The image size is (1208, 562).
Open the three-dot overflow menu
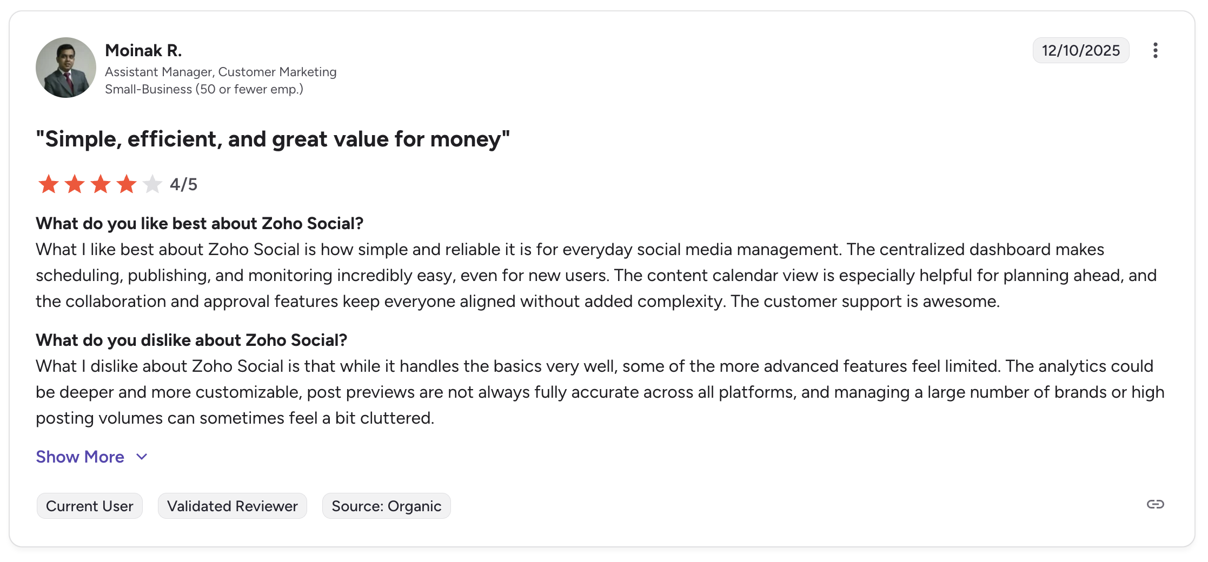[1156, 50]
